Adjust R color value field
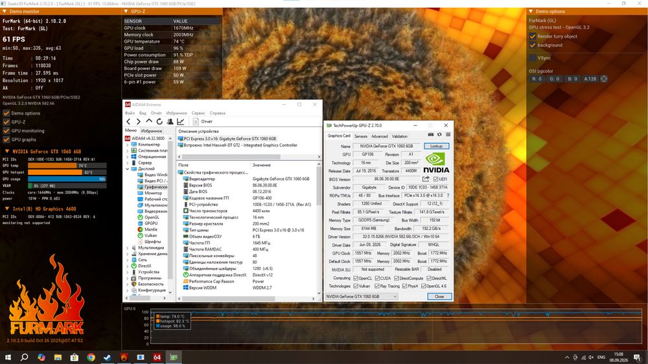The image size is (648, 364). pos(537,78)
